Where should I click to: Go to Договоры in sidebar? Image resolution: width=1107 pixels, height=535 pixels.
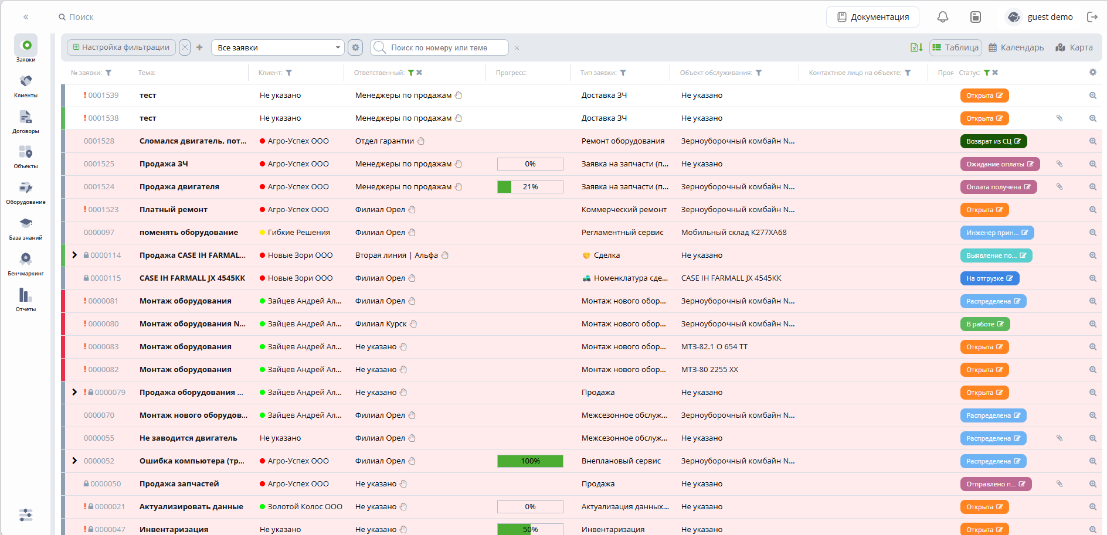pos(26,121)
